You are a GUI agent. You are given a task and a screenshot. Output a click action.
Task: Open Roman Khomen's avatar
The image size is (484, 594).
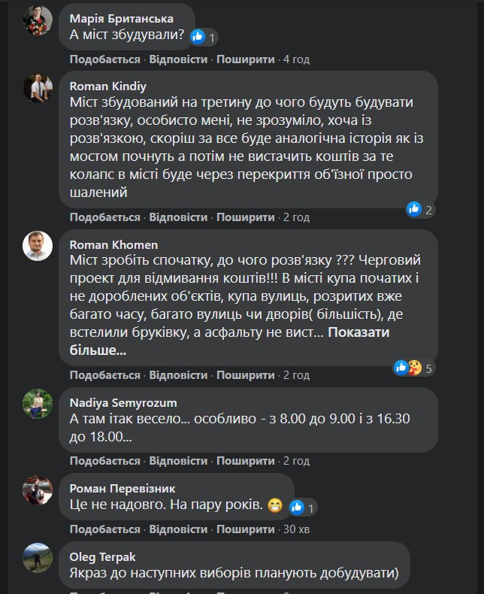pos(38,246)
